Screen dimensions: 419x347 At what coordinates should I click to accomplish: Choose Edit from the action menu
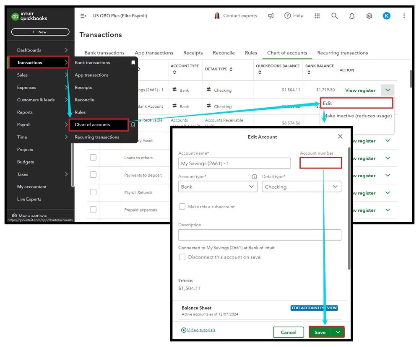pos(357,103)
